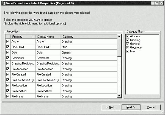Toggle the File Modified checkbox
This screenshot has height=115, width=165.
8,91
